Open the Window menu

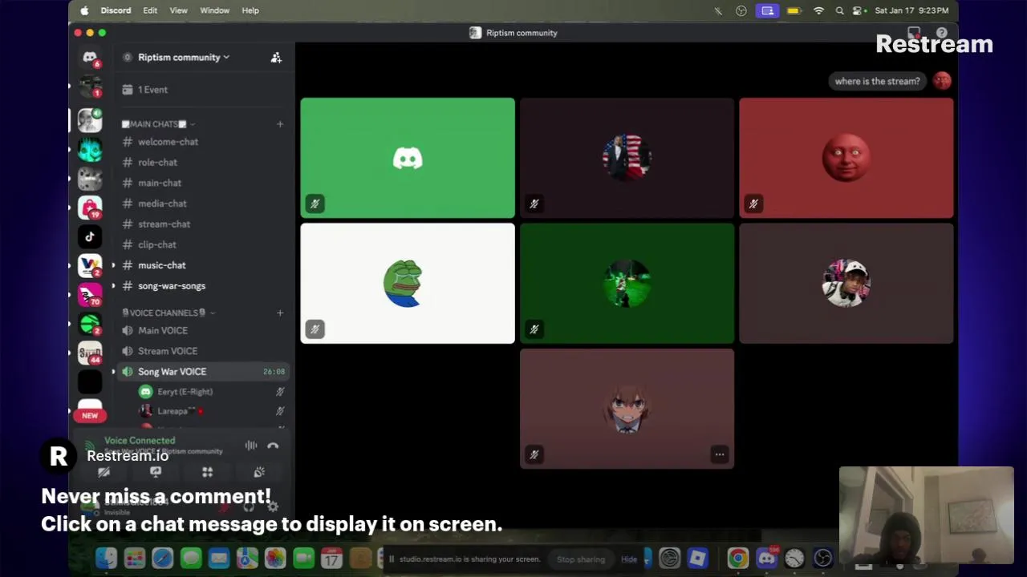click(x=214, y=10)
